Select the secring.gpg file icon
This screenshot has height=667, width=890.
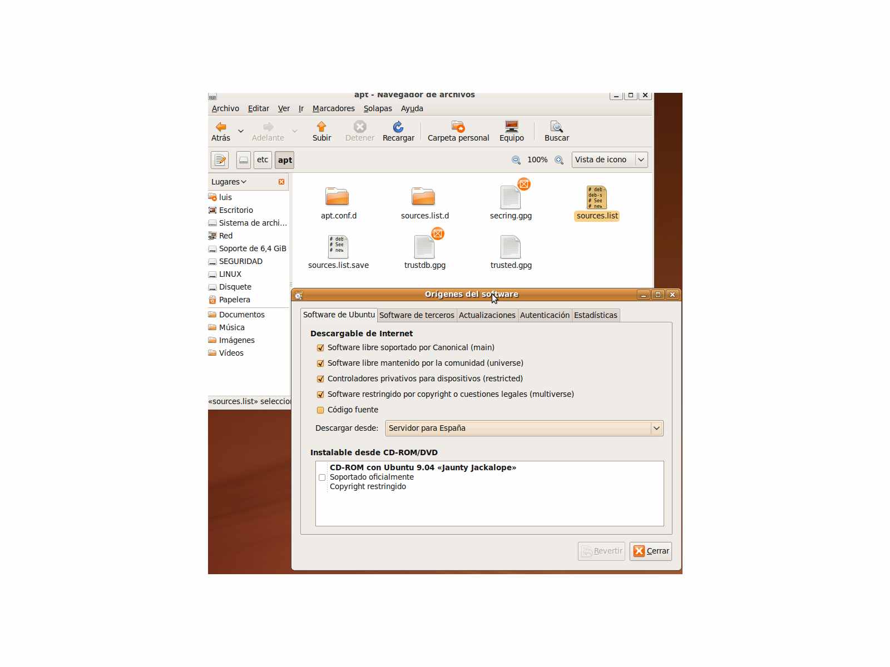[x=511, y=197]
